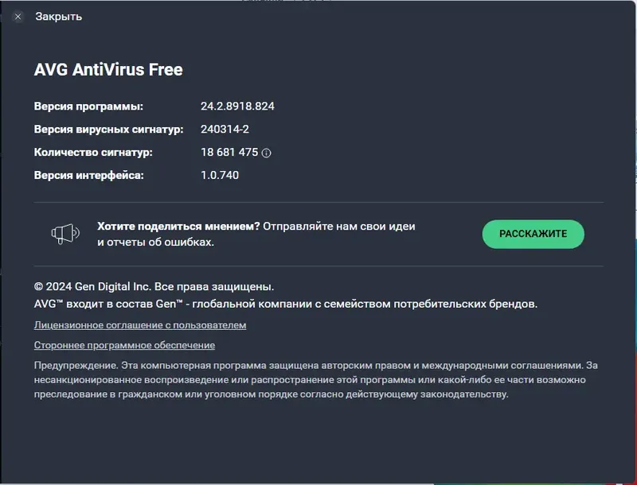Click the green РАССКАЖИТЕ button
637x485 pixels.
point(533,234)
